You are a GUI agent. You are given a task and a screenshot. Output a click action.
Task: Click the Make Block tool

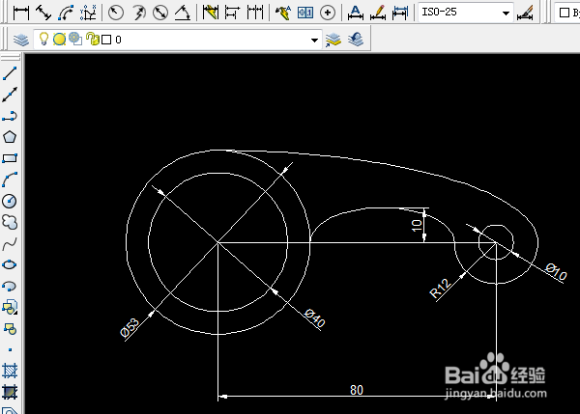tap(10, 329)
